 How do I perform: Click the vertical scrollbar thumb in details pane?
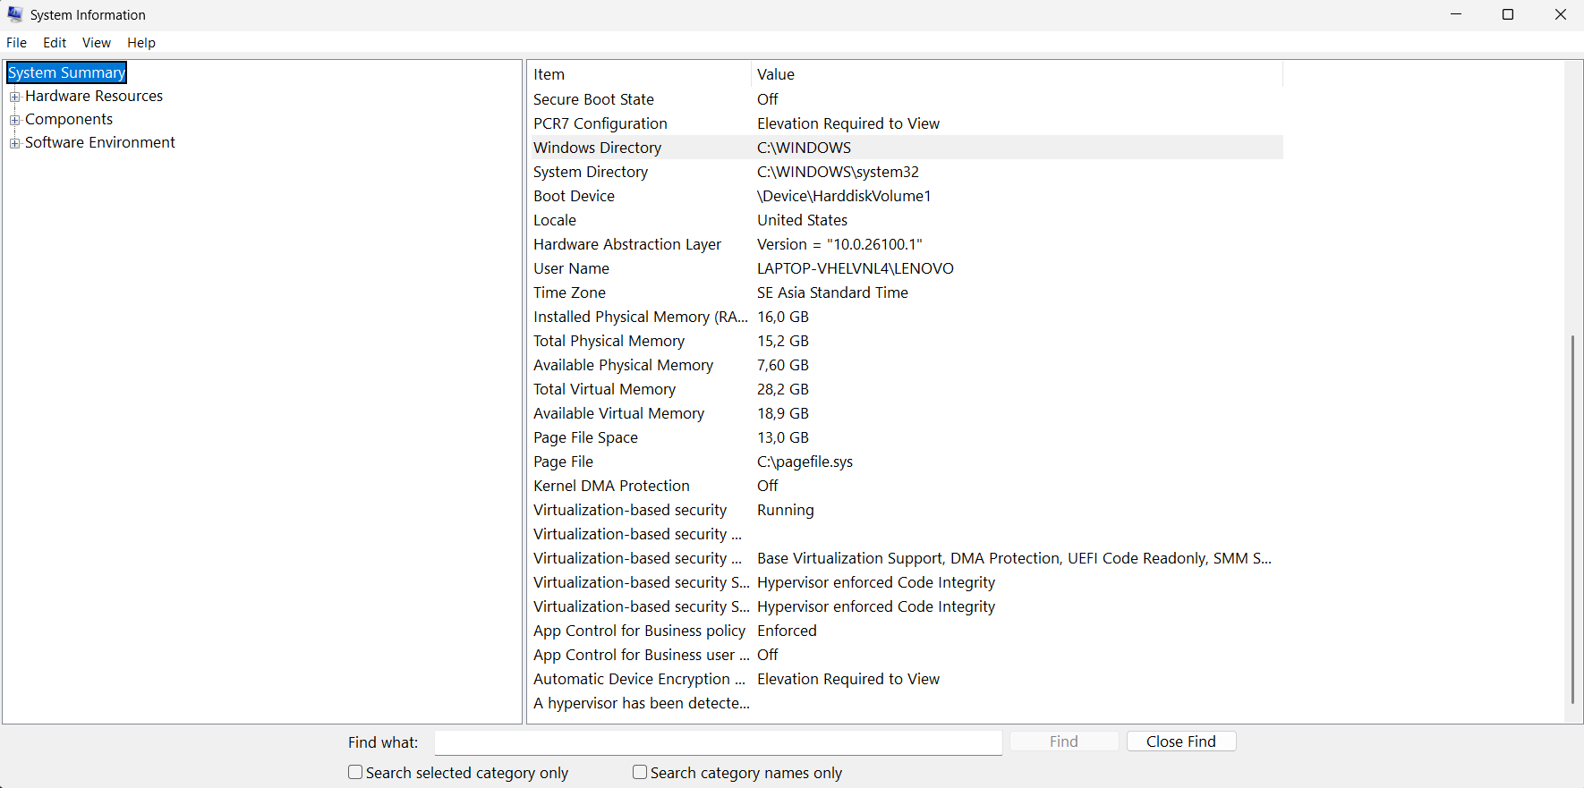(1572, 519)
